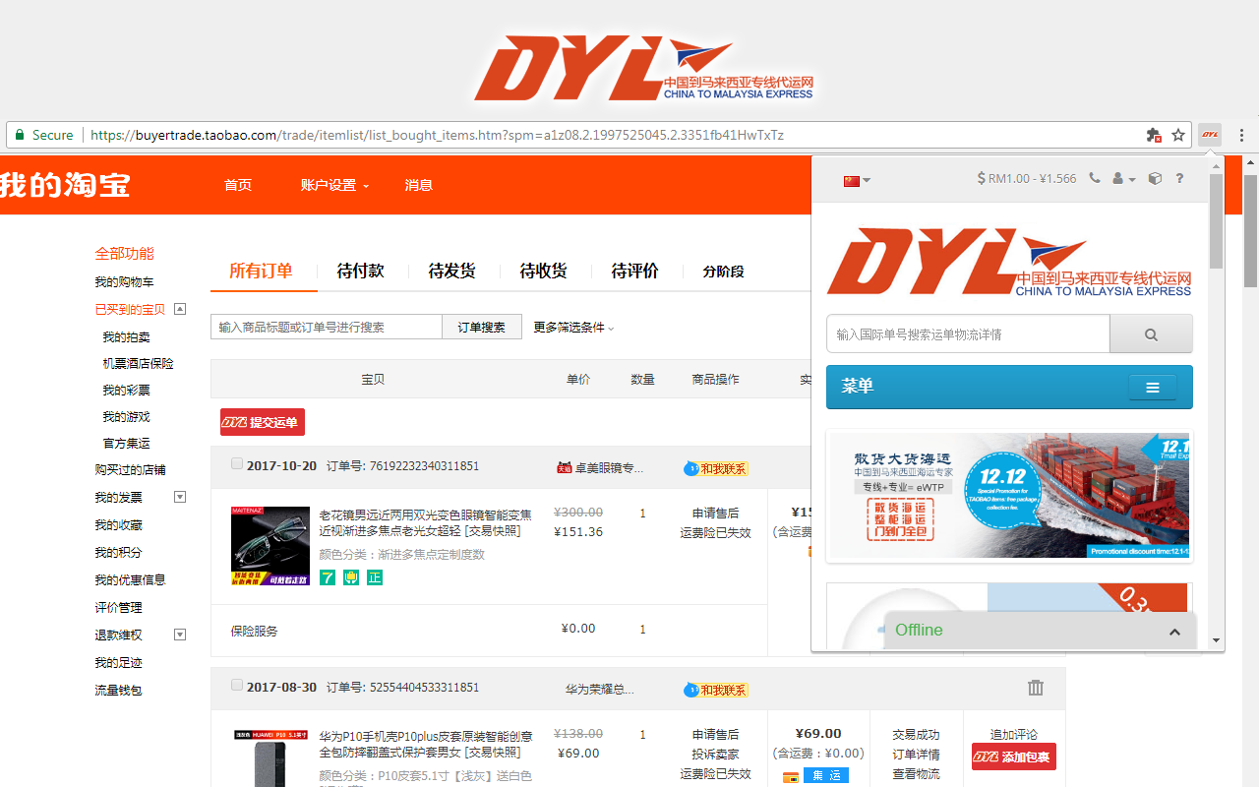This screenshot has height=787, width=1259.
Task: Open 官方集运 in the sidebar
Action: 126,444
